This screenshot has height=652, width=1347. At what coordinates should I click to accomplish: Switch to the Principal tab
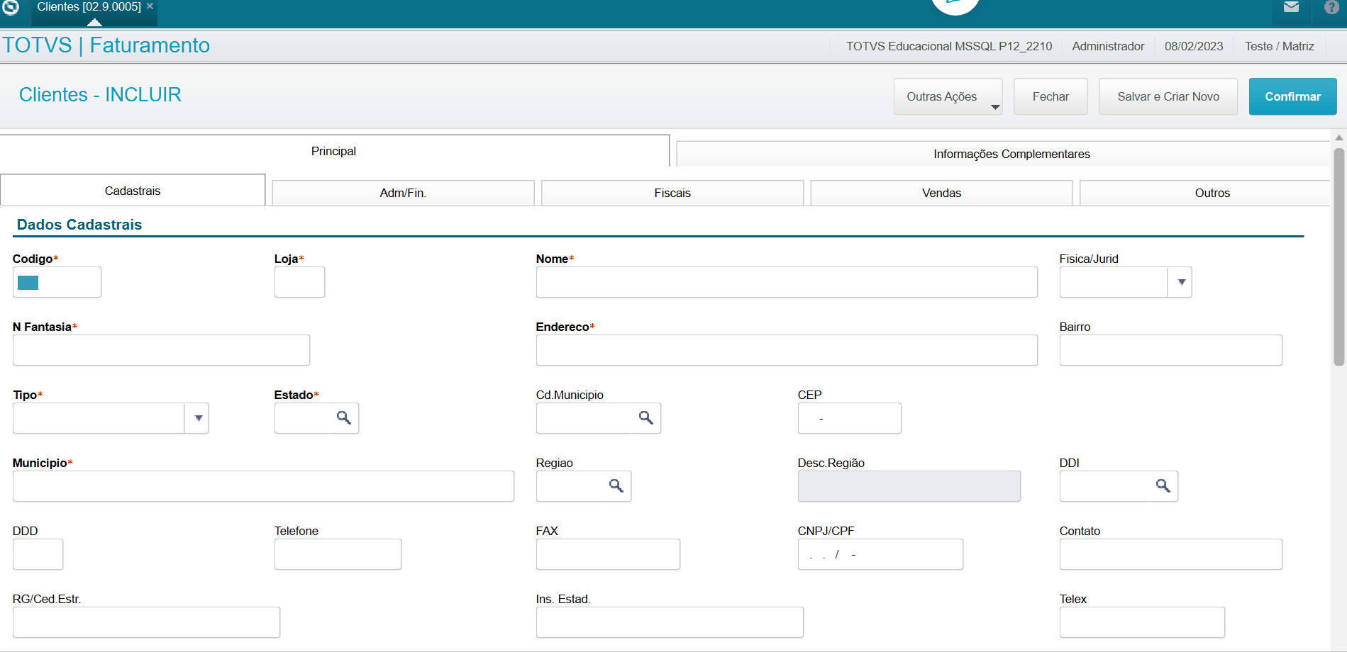tap(334, 151)
